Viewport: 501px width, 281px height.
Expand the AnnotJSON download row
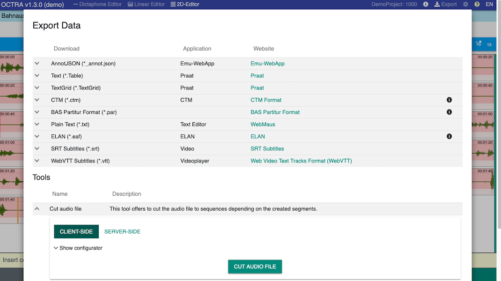(37, 64)
